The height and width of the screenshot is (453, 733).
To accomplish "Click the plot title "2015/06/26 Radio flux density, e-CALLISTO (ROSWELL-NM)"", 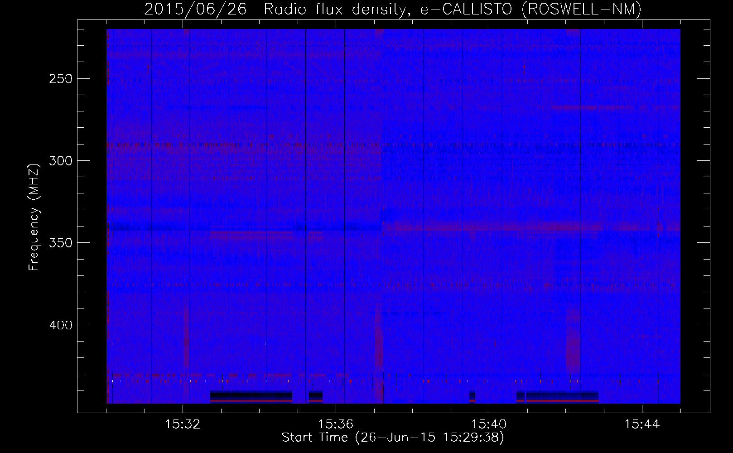I will (393, 9).
